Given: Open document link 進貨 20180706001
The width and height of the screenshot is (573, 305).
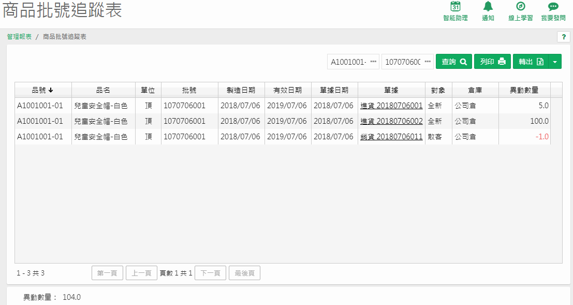Looking at the screenshot, I should pos(391,106).
